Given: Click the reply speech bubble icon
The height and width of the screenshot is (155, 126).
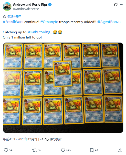Looking at the screenshot, I should [x=6, y=150].
